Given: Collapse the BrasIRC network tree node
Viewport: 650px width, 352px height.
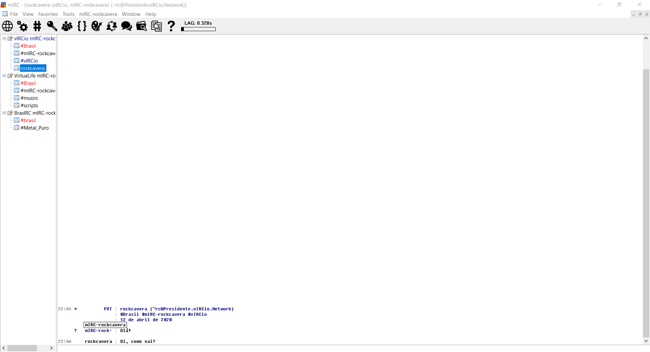Looking at the screenshot, I should pyautogui.click(x=4, y=113).
